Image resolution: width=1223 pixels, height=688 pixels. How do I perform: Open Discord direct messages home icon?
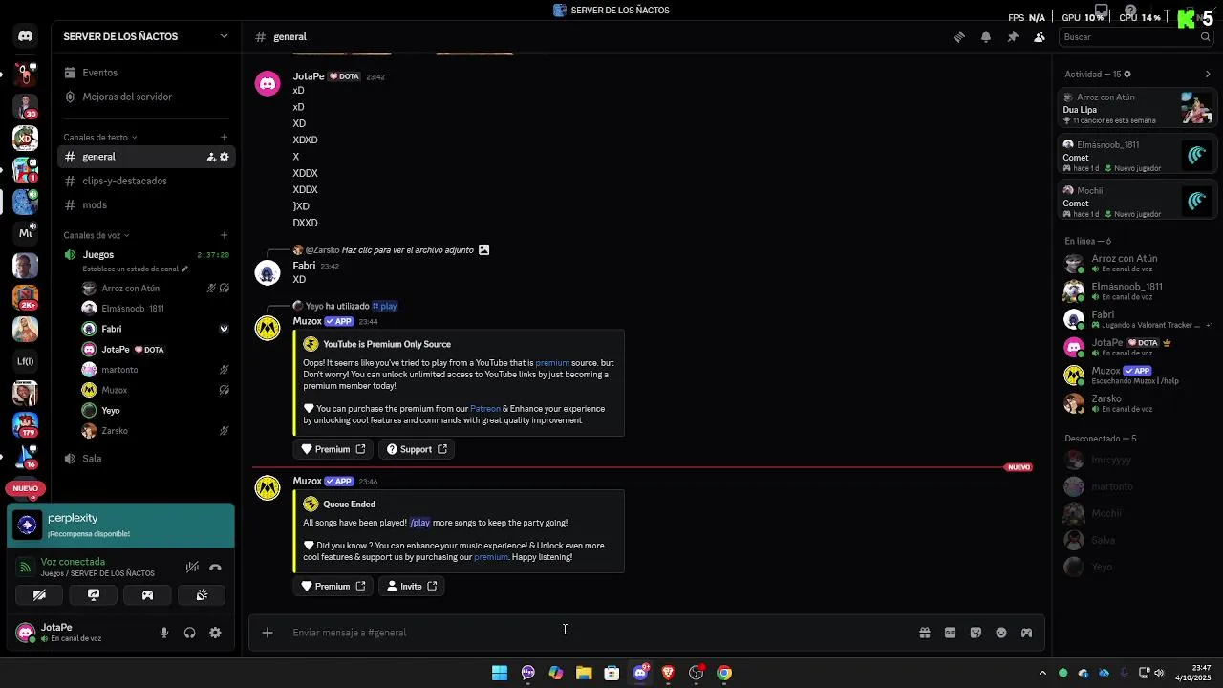pyautogui.click(x=26, y=36)
